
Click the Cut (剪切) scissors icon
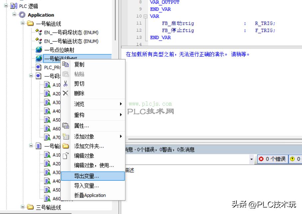click(66, 83)
